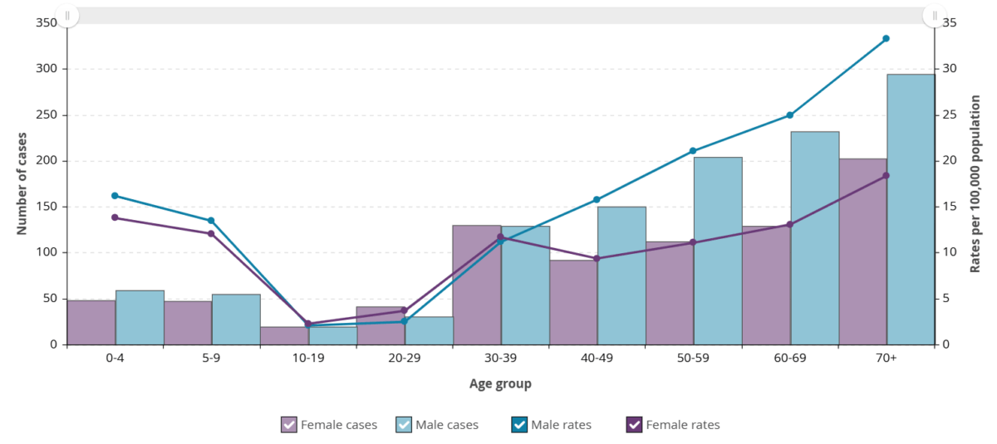997x444 pixels.
Task: Click the Male rates legend label
Action: click(x=561, y=425)
